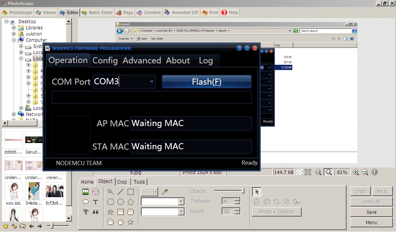This screenshot has height=232, width=396.
Task: Switch to the Crop tab
Action: (x=122, y=182)
